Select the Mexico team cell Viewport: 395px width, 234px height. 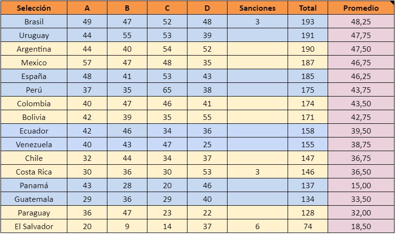(x=34, y=63)
